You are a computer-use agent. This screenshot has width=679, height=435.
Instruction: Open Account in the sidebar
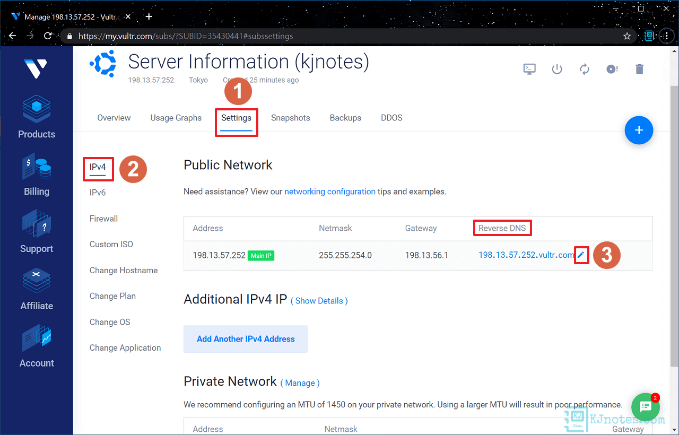point(37,346)
